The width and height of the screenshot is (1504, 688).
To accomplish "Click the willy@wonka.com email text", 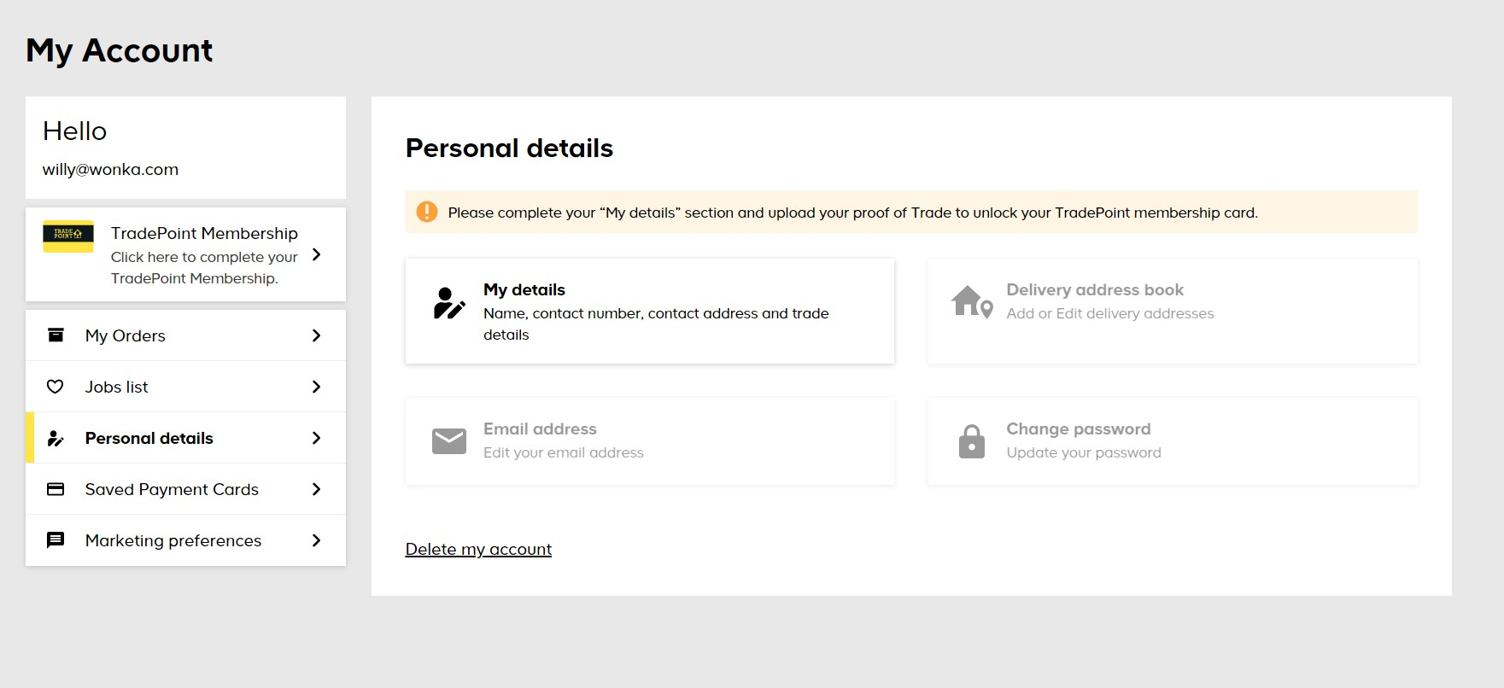I will tap(111, 169).
